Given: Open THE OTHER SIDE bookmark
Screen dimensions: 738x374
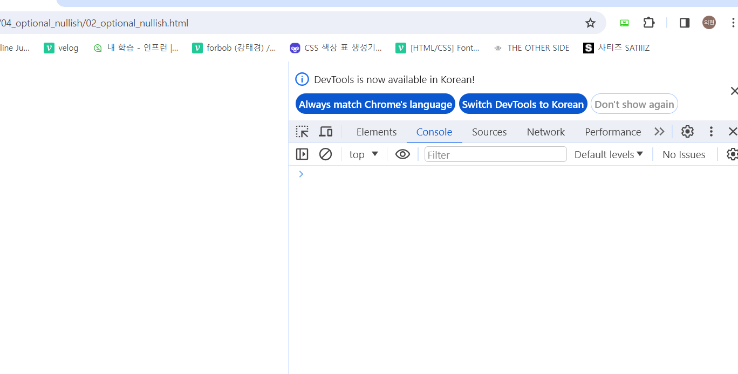Looking at the screenshot, I should coord(531,48).
